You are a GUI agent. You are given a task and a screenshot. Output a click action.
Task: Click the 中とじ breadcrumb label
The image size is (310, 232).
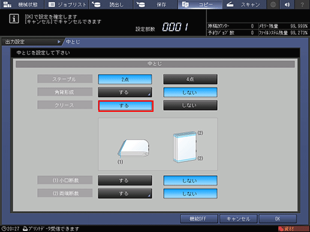tap(73, 42)
